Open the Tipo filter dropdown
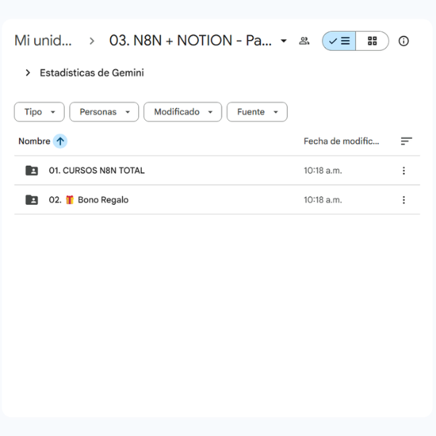 pos(39,112)
